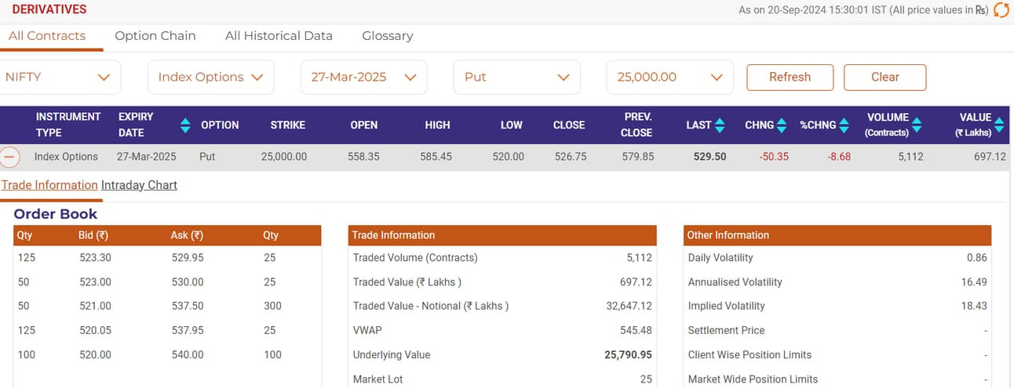
Task: Switch to All Historical Data tab
Action: click(279, 35)
